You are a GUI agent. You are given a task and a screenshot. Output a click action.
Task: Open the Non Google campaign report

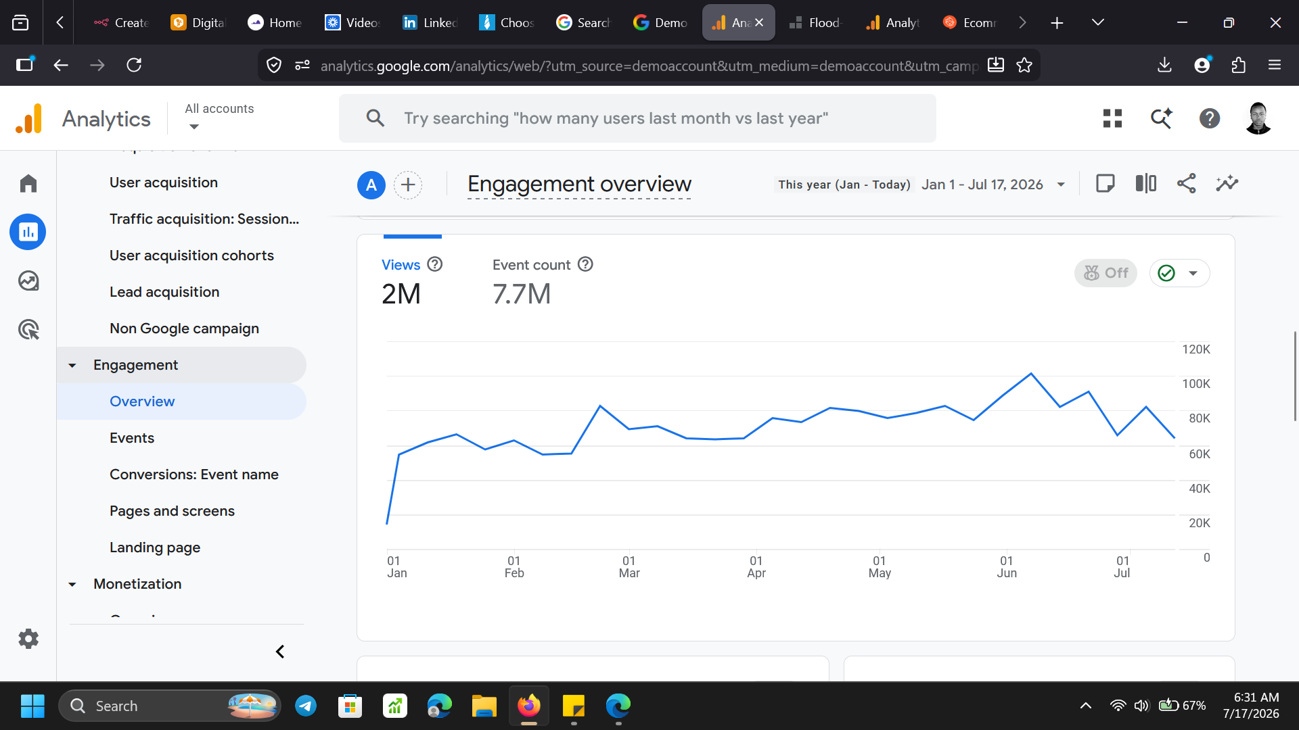(184, 328)
